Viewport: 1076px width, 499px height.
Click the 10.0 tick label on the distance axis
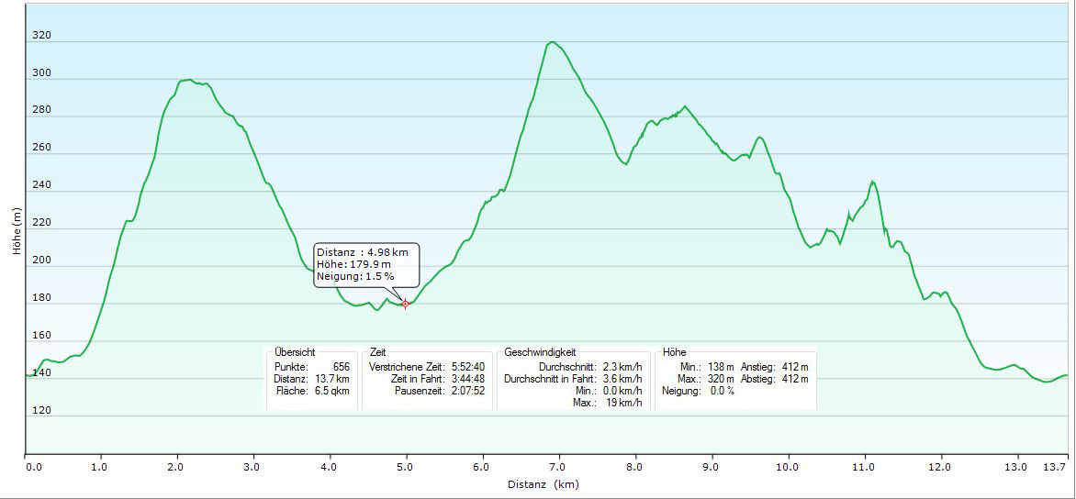[787, 467]
